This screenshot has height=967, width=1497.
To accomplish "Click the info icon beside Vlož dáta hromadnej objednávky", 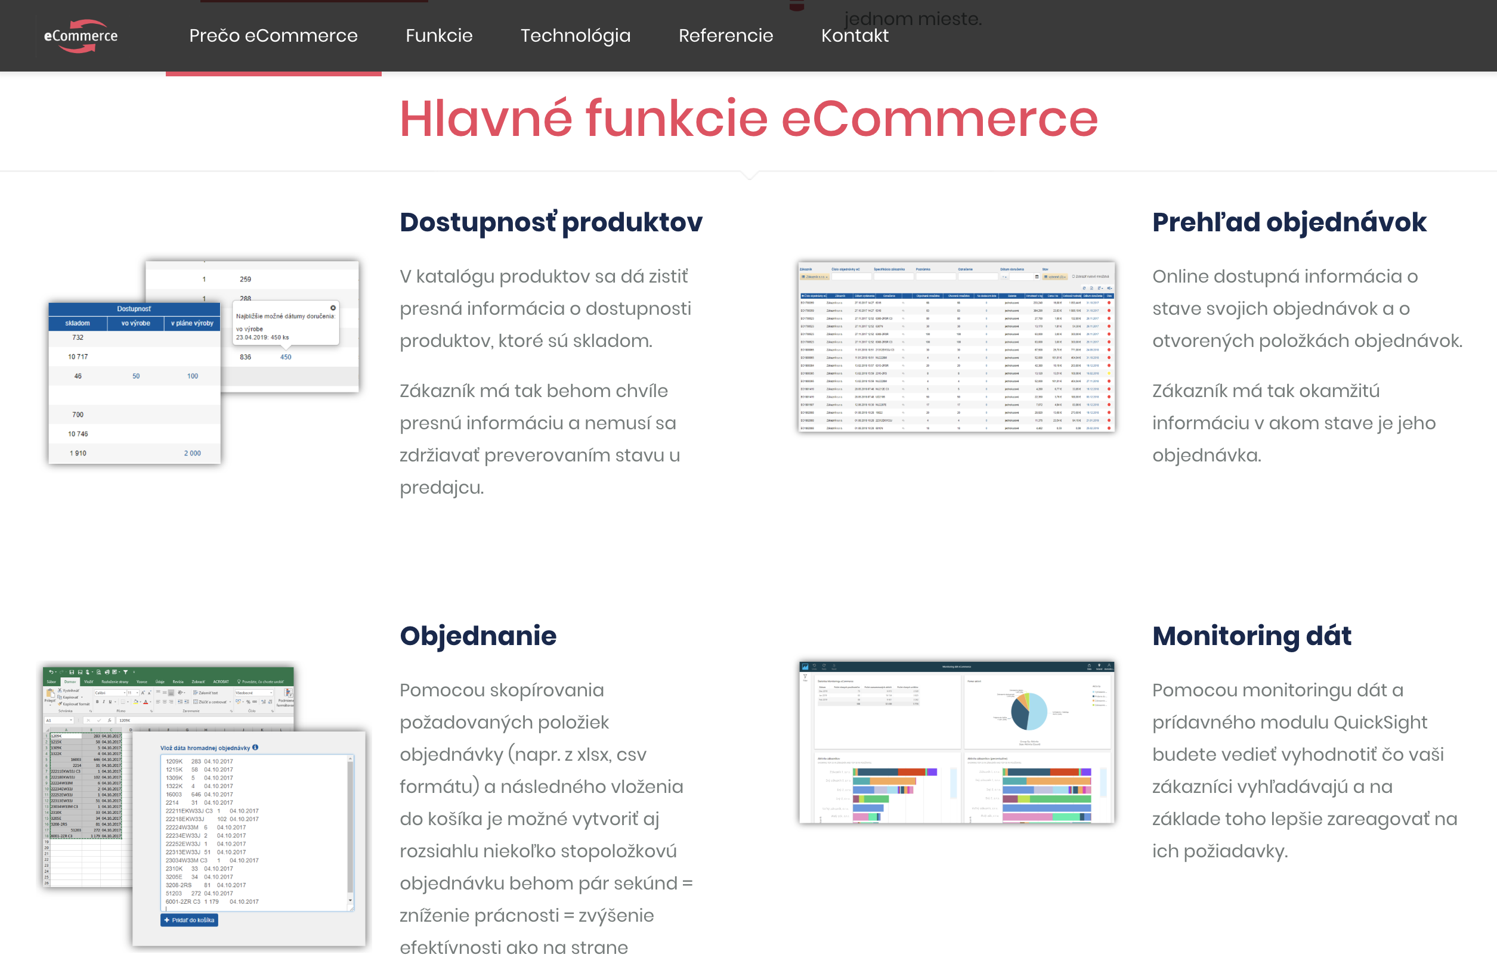I will point(255,747).
